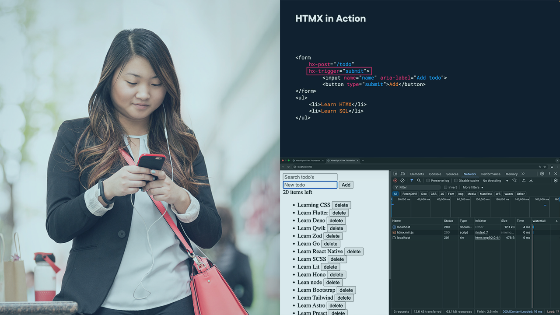Toggle the device toolbar icon
This screenshot has width=560, height=315.
[x=402, y=174]
